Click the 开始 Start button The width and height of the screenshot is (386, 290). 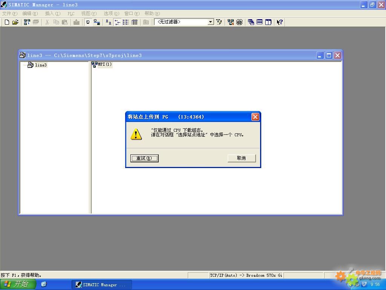pyautogui.click(x=18, y=284)
